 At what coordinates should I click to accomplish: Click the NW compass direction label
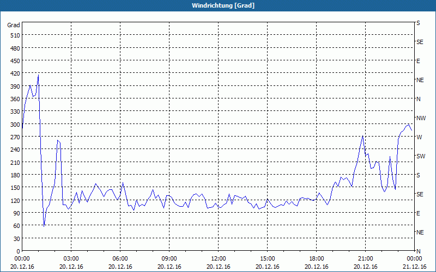[421, 118]
